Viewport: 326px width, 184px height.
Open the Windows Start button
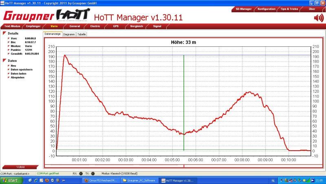pos(11,180)
